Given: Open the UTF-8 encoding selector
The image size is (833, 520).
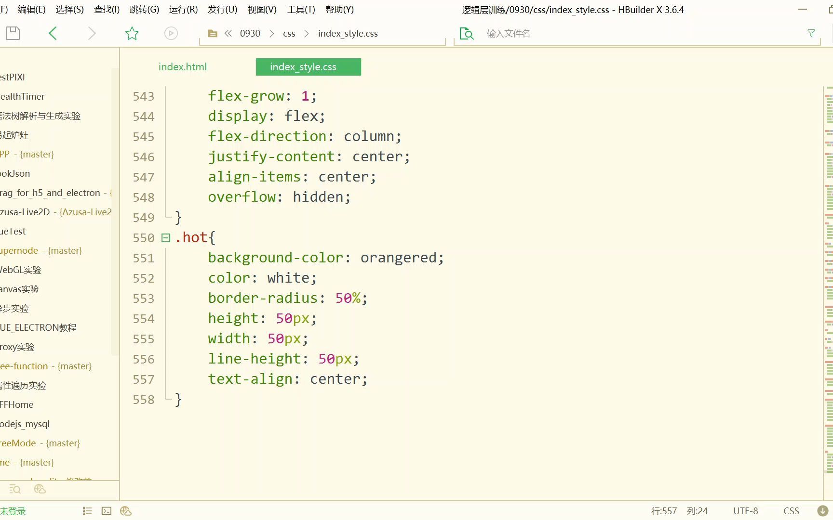Looking at the screenshot, I should pyautogui.click(x=745, y=511).
